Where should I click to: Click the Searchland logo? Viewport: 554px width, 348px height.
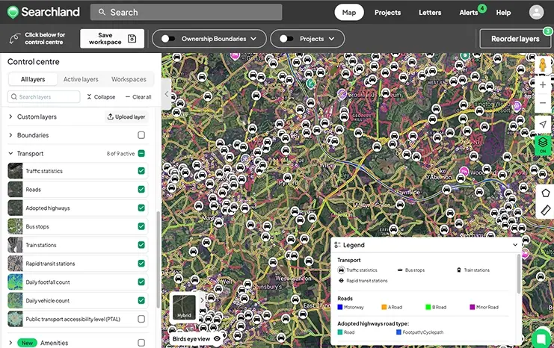click(43, 12)
